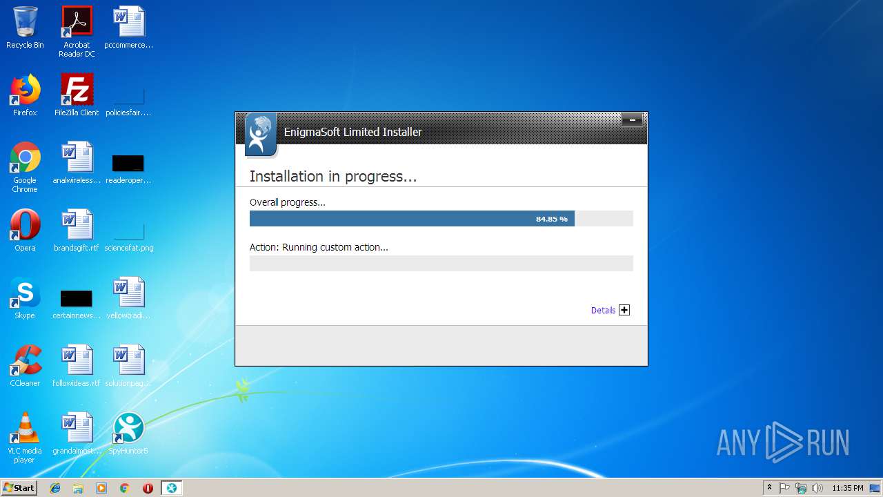Open followideas.rtf document icon
The width and height of the screenshot is (883, 497).
77,366
